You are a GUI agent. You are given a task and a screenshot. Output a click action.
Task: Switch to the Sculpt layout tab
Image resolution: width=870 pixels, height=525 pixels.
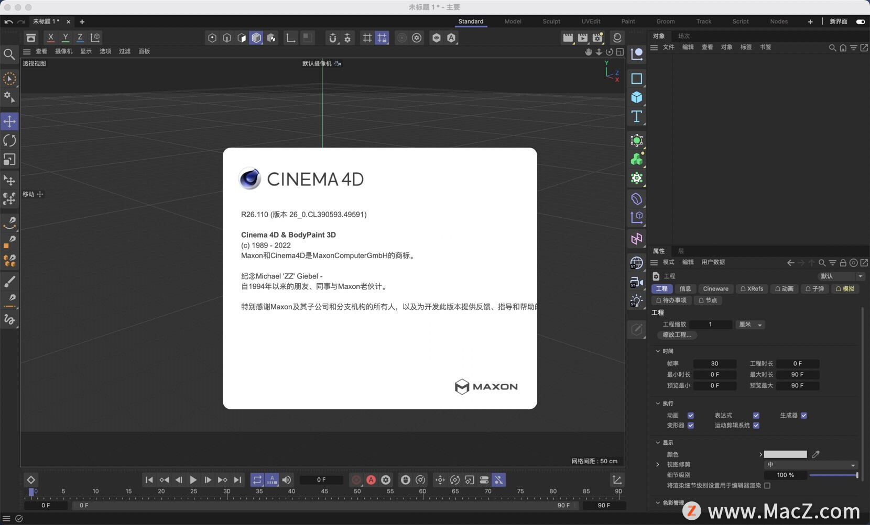click(551, 21)
